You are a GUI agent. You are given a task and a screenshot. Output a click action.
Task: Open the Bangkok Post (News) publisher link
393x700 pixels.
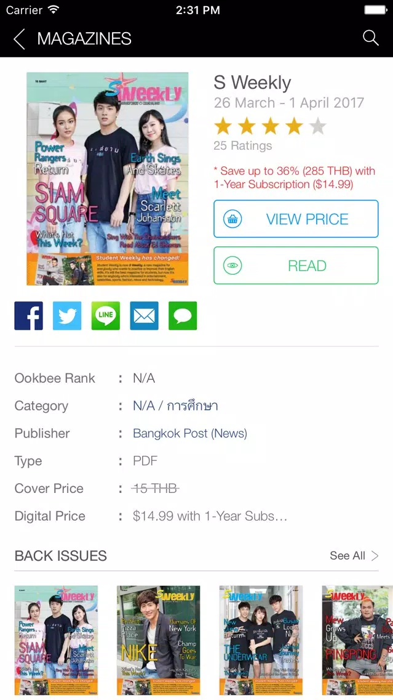(190, 433)
